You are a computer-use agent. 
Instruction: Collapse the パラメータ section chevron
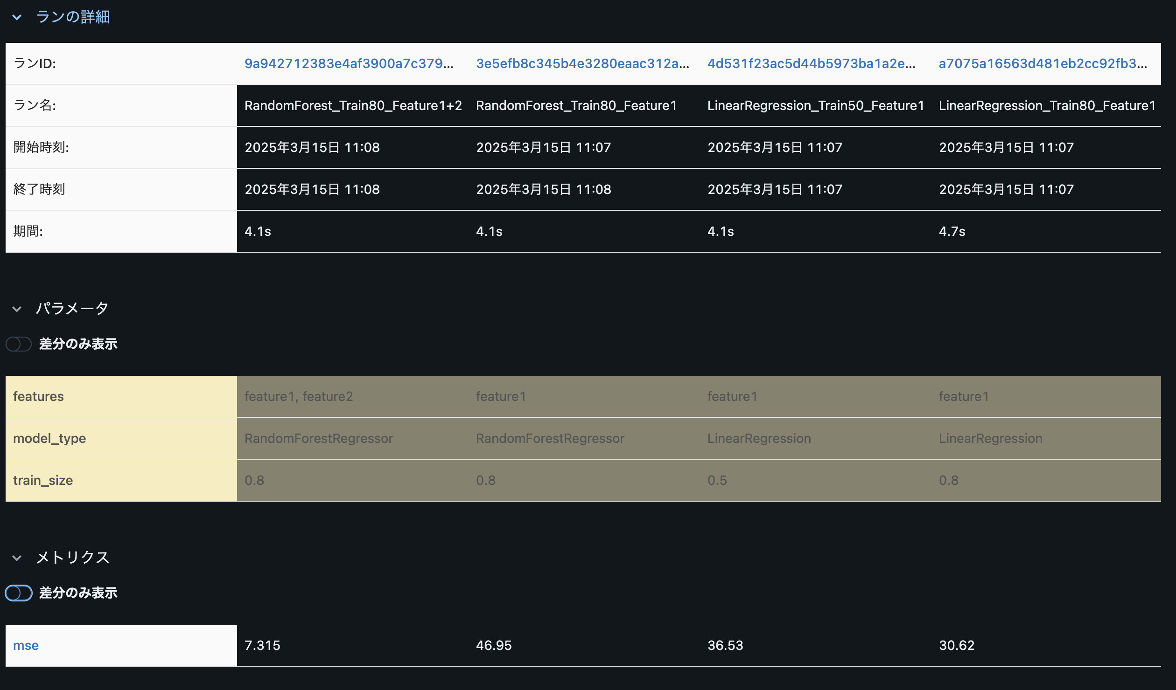[x=17, y=309]
